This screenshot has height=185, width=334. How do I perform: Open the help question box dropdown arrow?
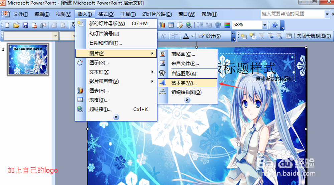(327, 14)
